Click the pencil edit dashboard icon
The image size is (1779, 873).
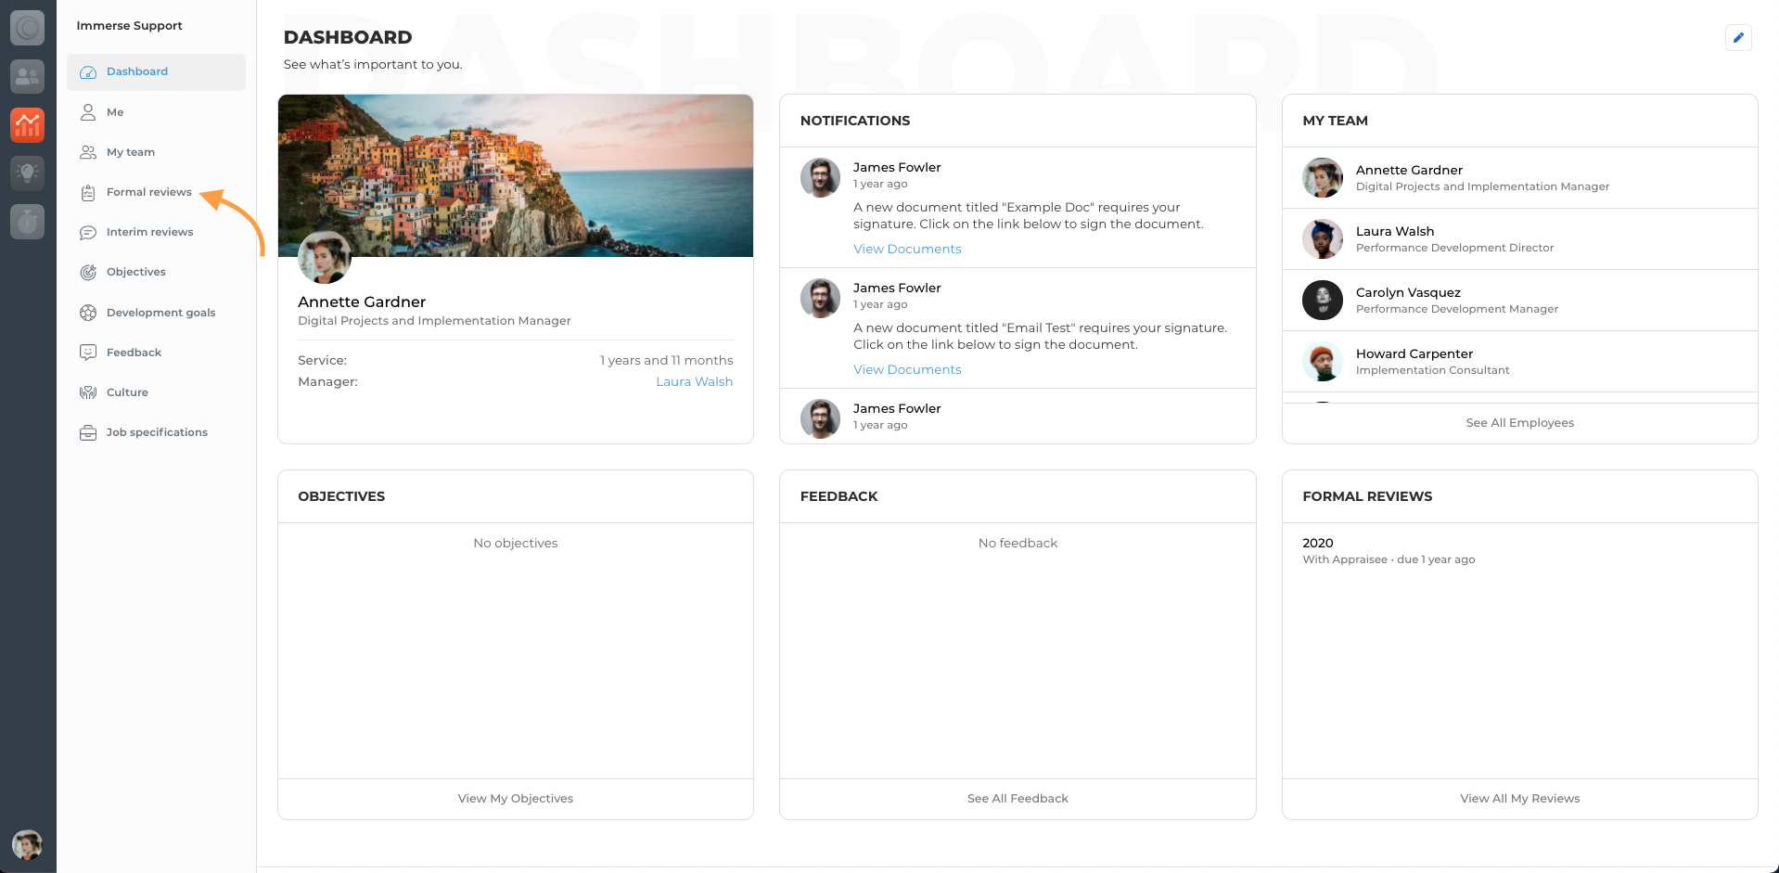(x=1738, y=38)
